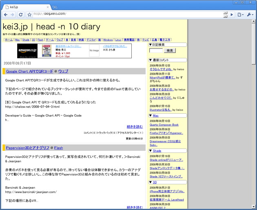The image size is (257, 210).
Task: Click the diary search text field
Action: (x=156, y=51)
